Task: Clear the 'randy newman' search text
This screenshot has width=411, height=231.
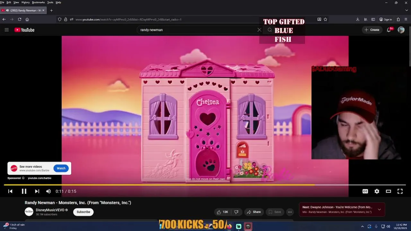Action: [x=259, y=30]
